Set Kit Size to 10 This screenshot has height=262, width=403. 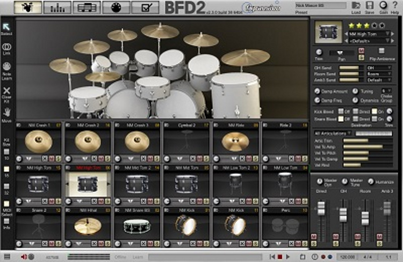tap(6, 152)
